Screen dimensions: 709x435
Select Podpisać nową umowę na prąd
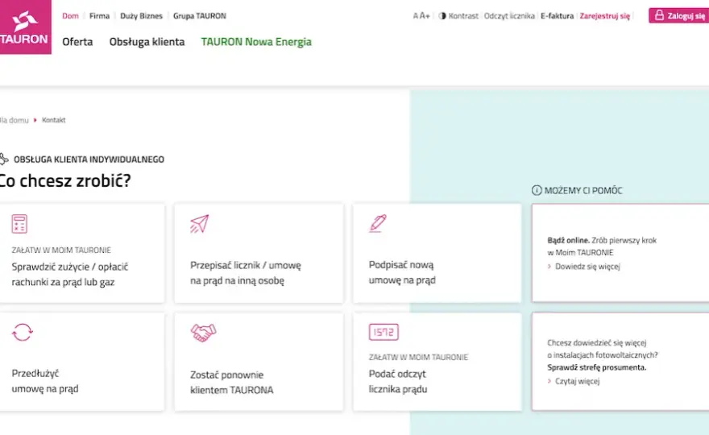(x=437, y=253)
